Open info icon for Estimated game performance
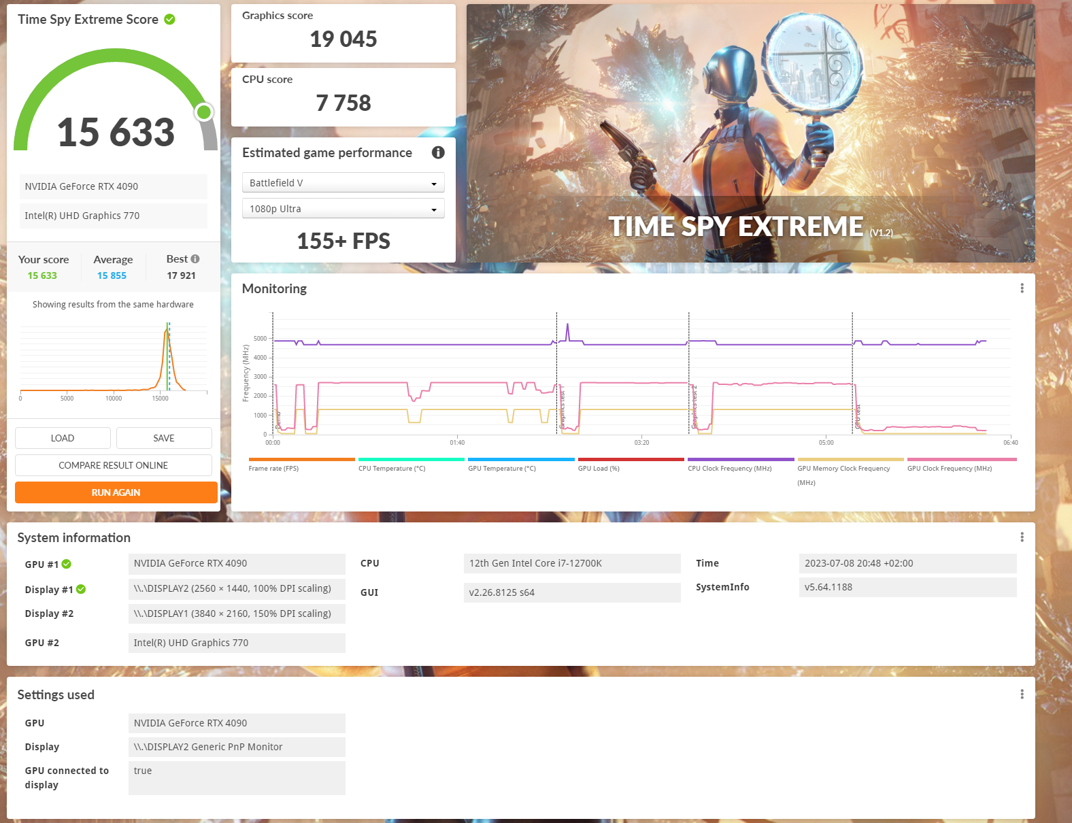 438,152
